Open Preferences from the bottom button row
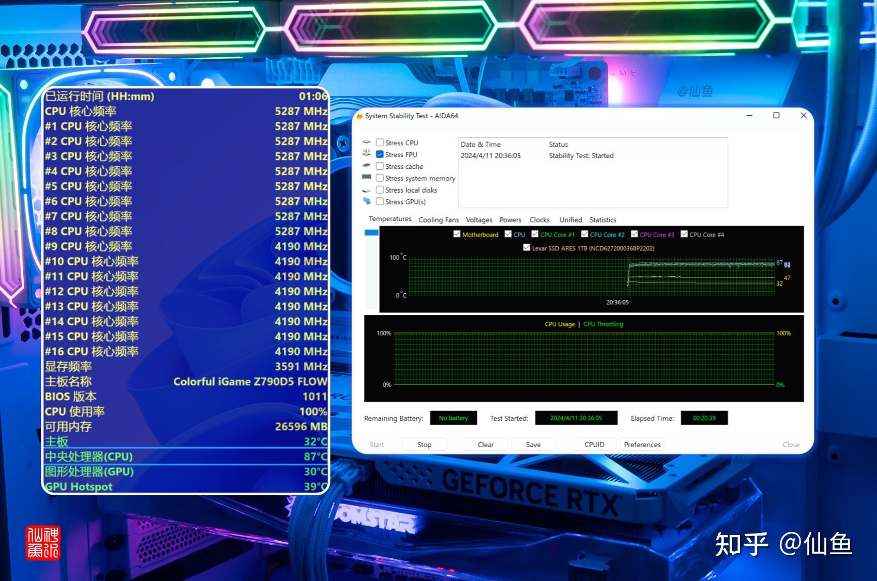Image resolution: width=877 pixels, height=581 pixels. (x=642, y=444)
